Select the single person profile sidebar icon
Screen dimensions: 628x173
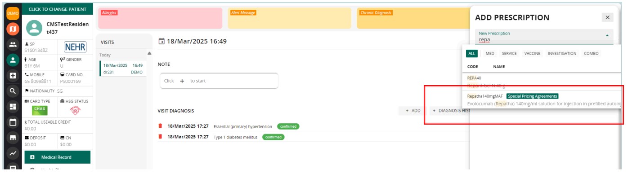pos(13,60)
